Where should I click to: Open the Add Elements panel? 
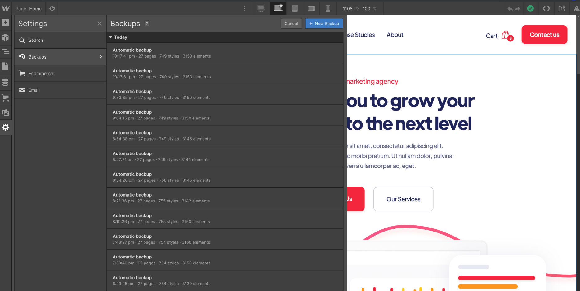(6, 22)
